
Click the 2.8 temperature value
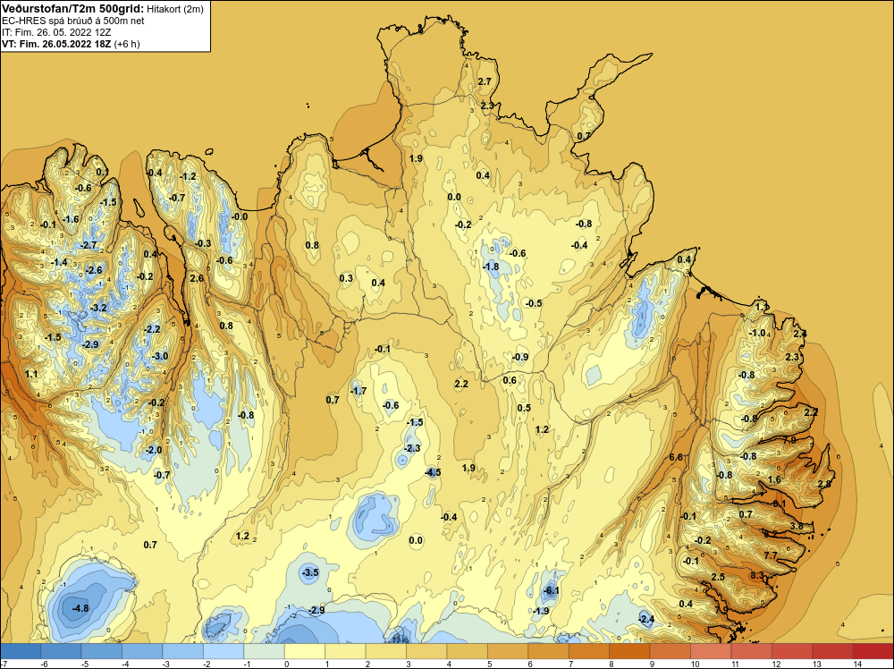[x=824, y=484]
